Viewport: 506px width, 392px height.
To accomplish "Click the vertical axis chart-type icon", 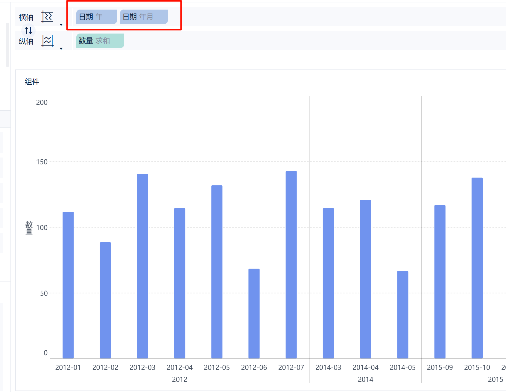I will [48, 41].
